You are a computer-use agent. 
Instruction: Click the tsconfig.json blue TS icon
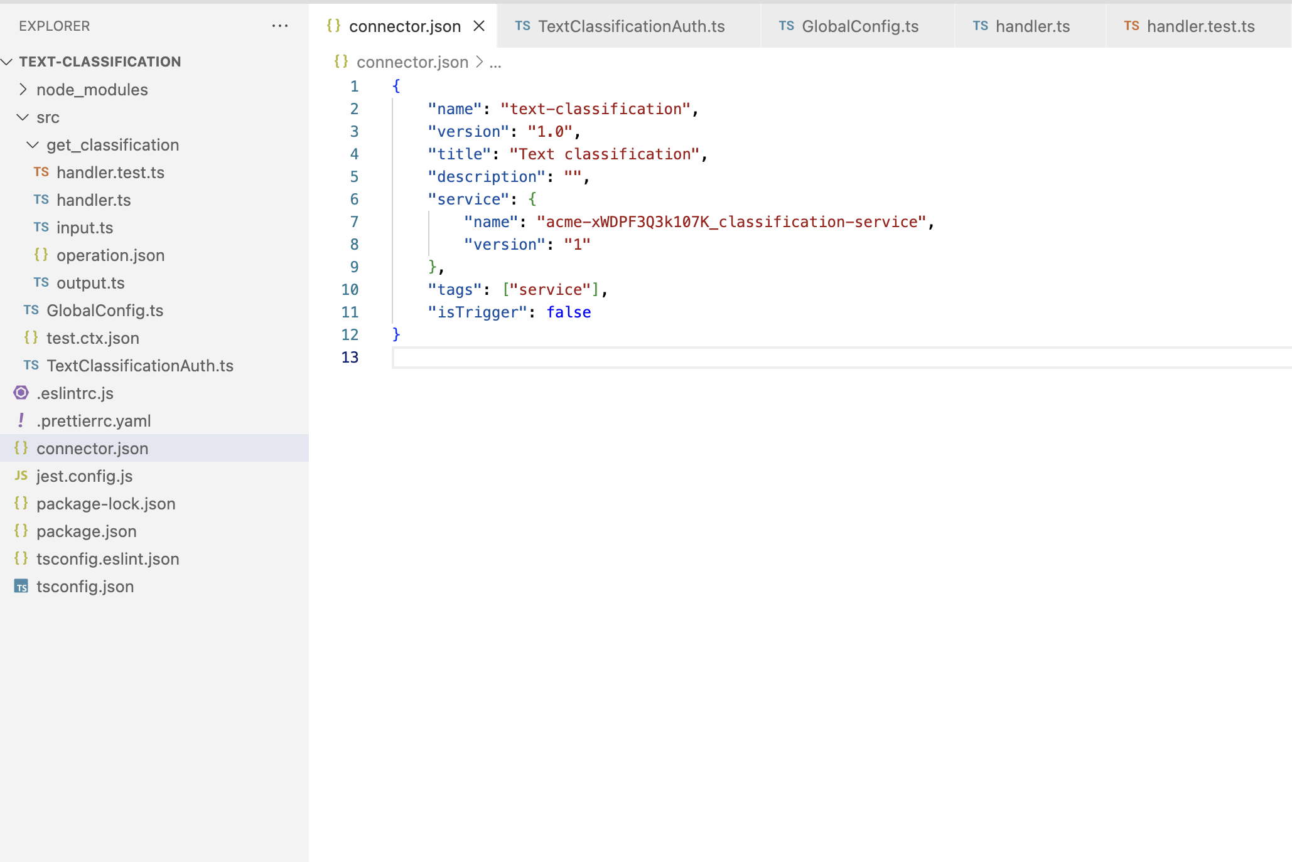click(21, 586)
